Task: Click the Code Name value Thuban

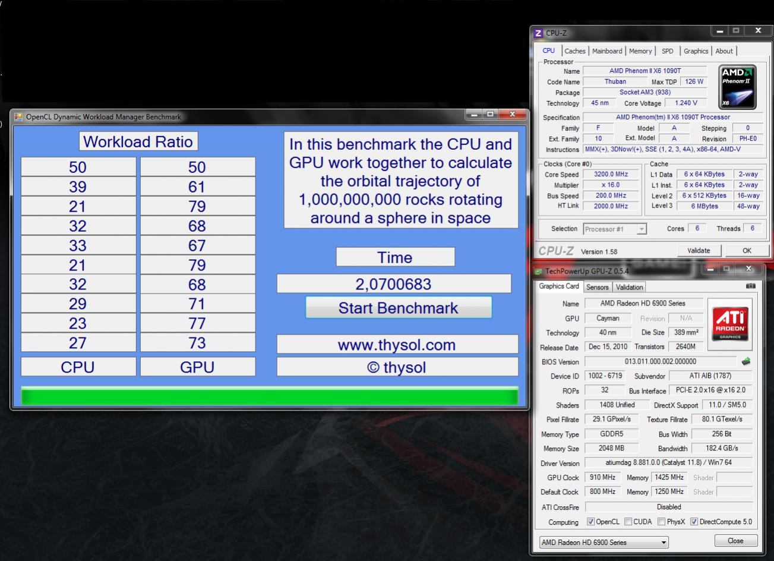Action: [615, 81]
